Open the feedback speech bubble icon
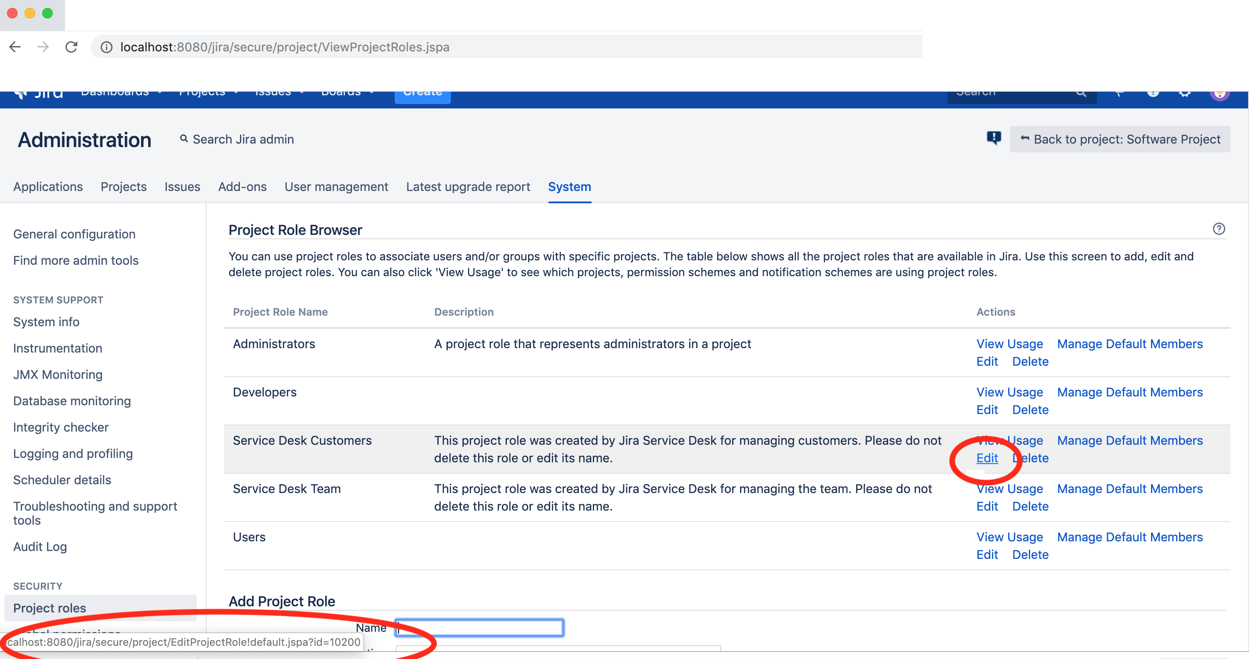Viewport: 1249px width, 659px height. pos(994,139)
